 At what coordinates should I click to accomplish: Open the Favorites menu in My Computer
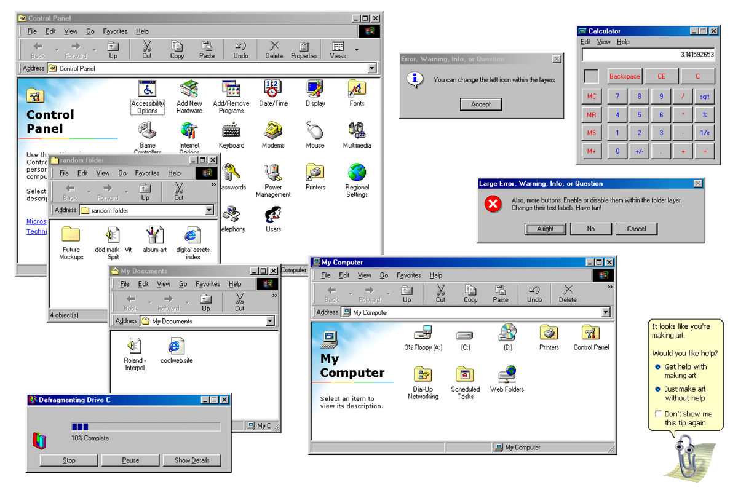[408, 275]
